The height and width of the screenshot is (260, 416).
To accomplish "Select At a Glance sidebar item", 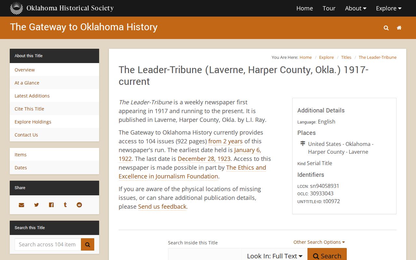I will (54, 83).
